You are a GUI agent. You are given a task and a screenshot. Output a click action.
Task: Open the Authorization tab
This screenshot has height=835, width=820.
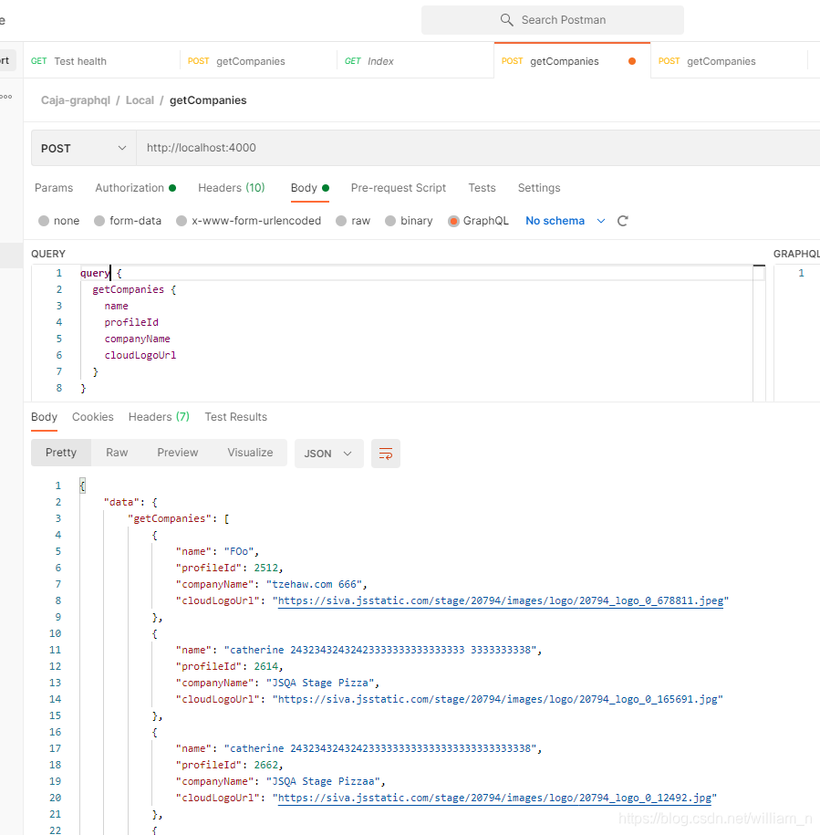[135, 188]
